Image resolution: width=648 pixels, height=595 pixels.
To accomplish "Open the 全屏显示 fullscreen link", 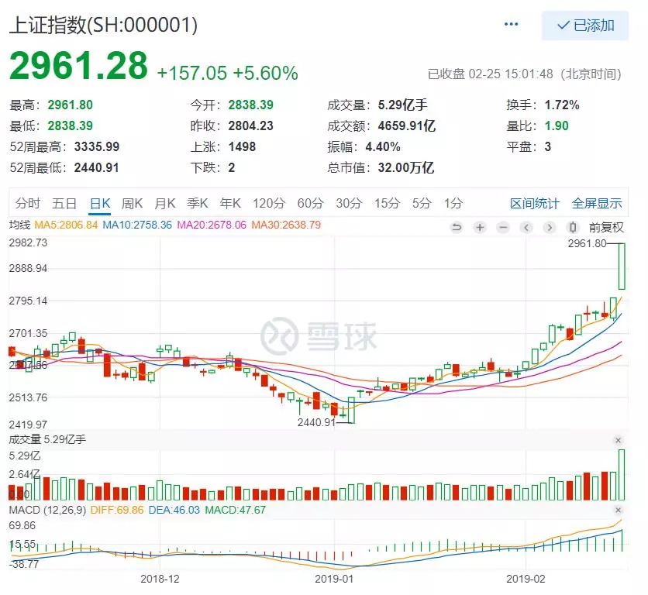I will pos(597,203).
